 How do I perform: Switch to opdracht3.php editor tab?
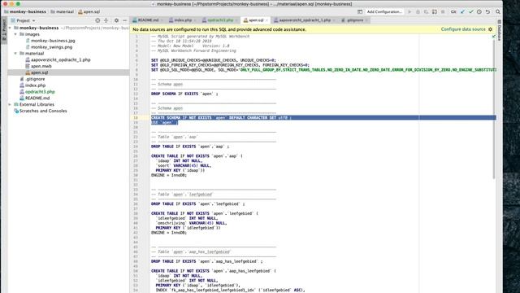[220, 20]
